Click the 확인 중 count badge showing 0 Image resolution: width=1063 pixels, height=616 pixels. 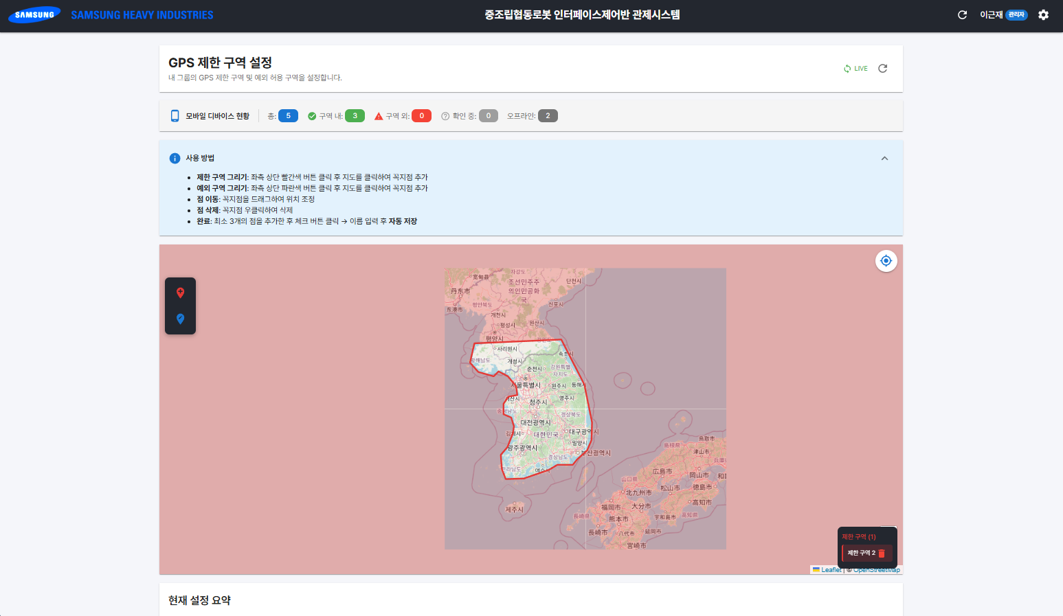tap(489, 116)
